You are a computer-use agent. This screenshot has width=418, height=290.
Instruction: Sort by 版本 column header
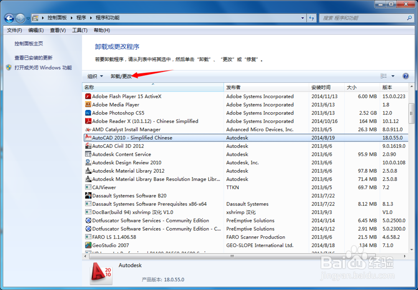pyautogui.click(x=394, y=87)
